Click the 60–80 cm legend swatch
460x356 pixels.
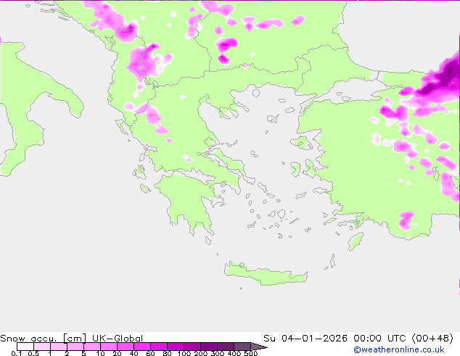(159, 347)
